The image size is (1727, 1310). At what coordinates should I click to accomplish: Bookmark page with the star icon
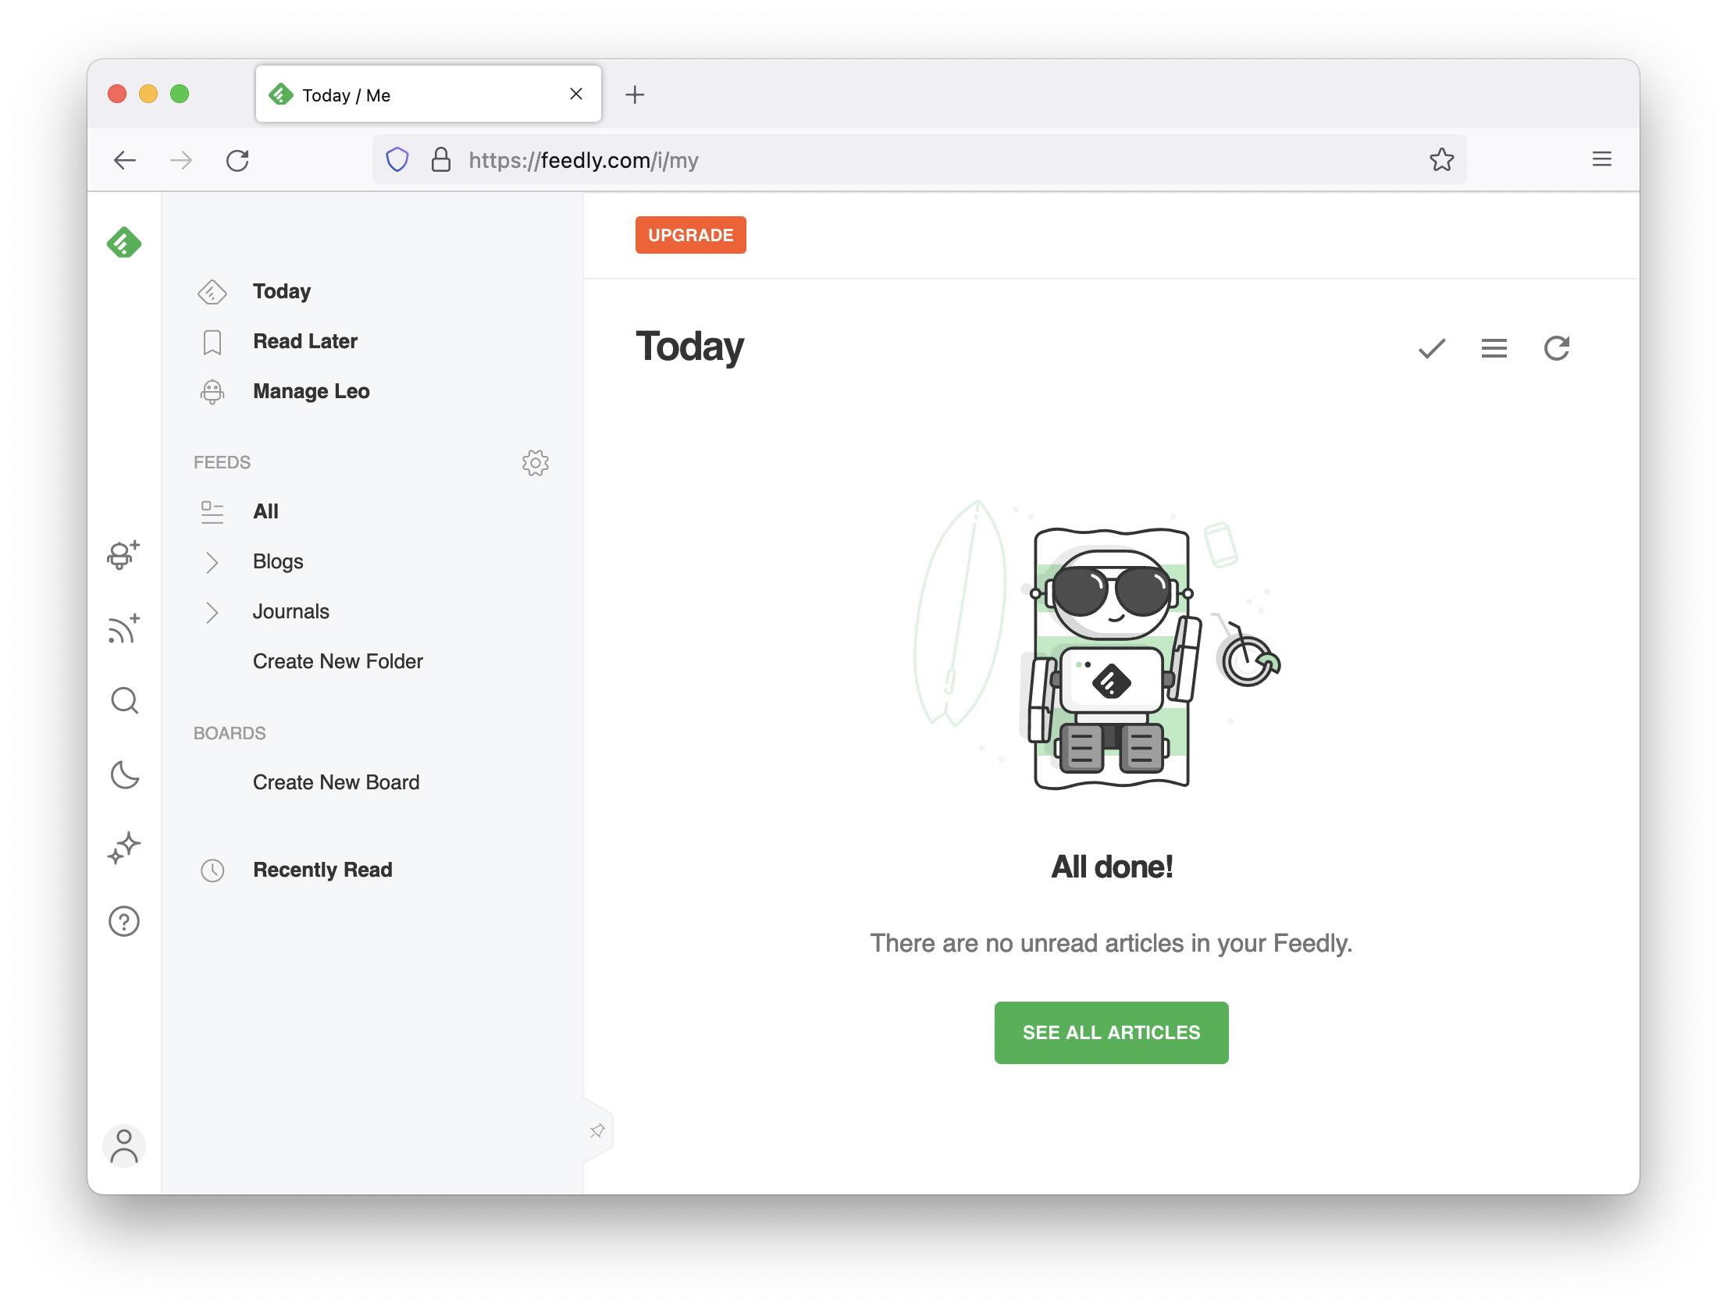click(1441, 160)
